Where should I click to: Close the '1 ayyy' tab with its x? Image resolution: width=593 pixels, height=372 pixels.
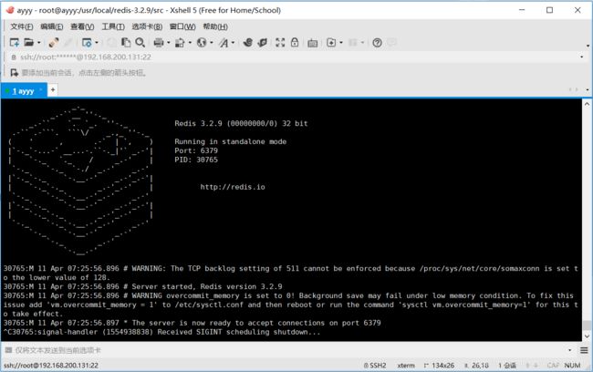40,90
